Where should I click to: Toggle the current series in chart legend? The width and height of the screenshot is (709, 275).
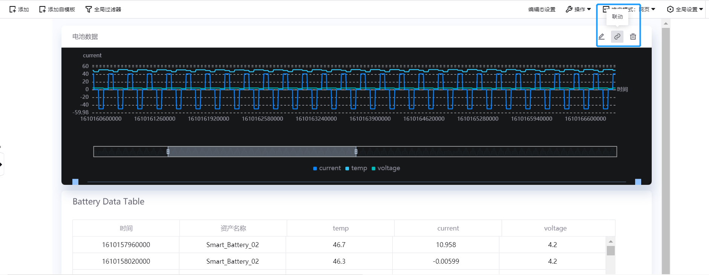click(x=327, y=168)
